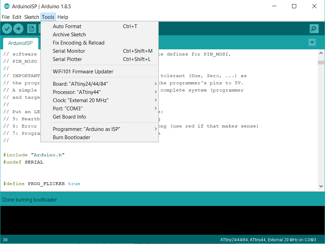Choose Auto Format from Tools menu

pos(99,26)
